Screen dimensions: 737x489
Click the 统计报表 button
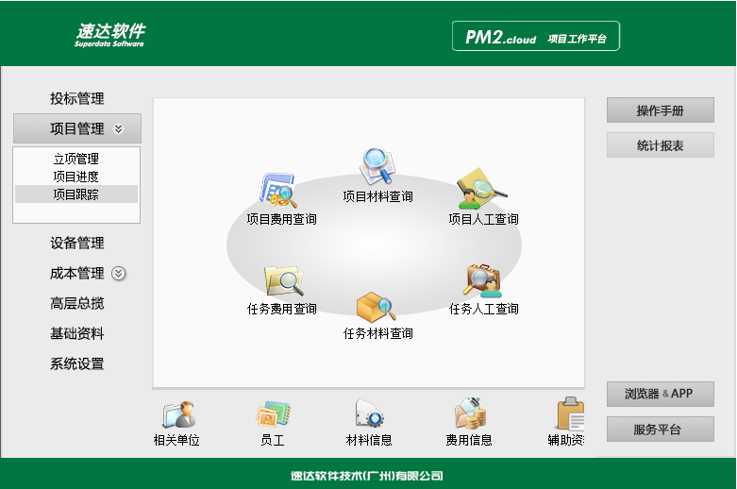(x=661, y=145)
